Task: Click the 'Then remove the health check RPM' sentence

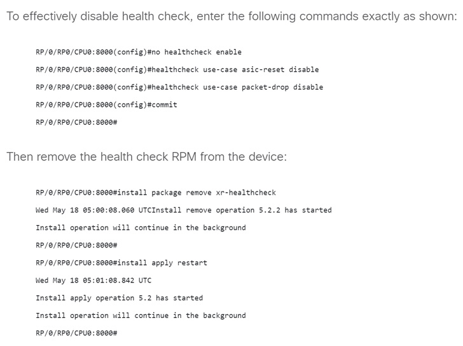Action: point(146,156)
